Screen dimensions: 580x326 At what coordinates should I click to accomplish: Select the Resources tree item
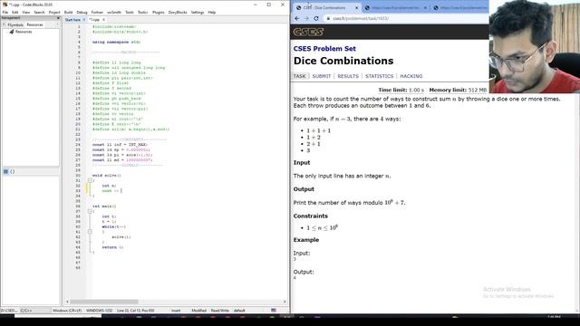[24, 32]
